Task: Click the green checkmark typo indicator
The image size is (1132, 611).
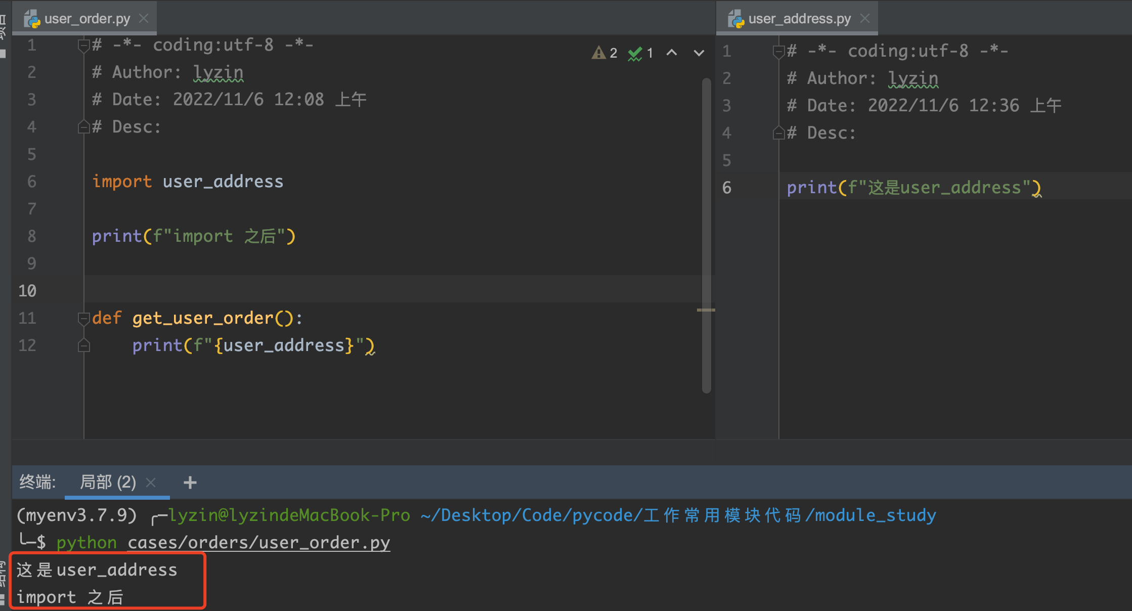Action: point(640,53)
